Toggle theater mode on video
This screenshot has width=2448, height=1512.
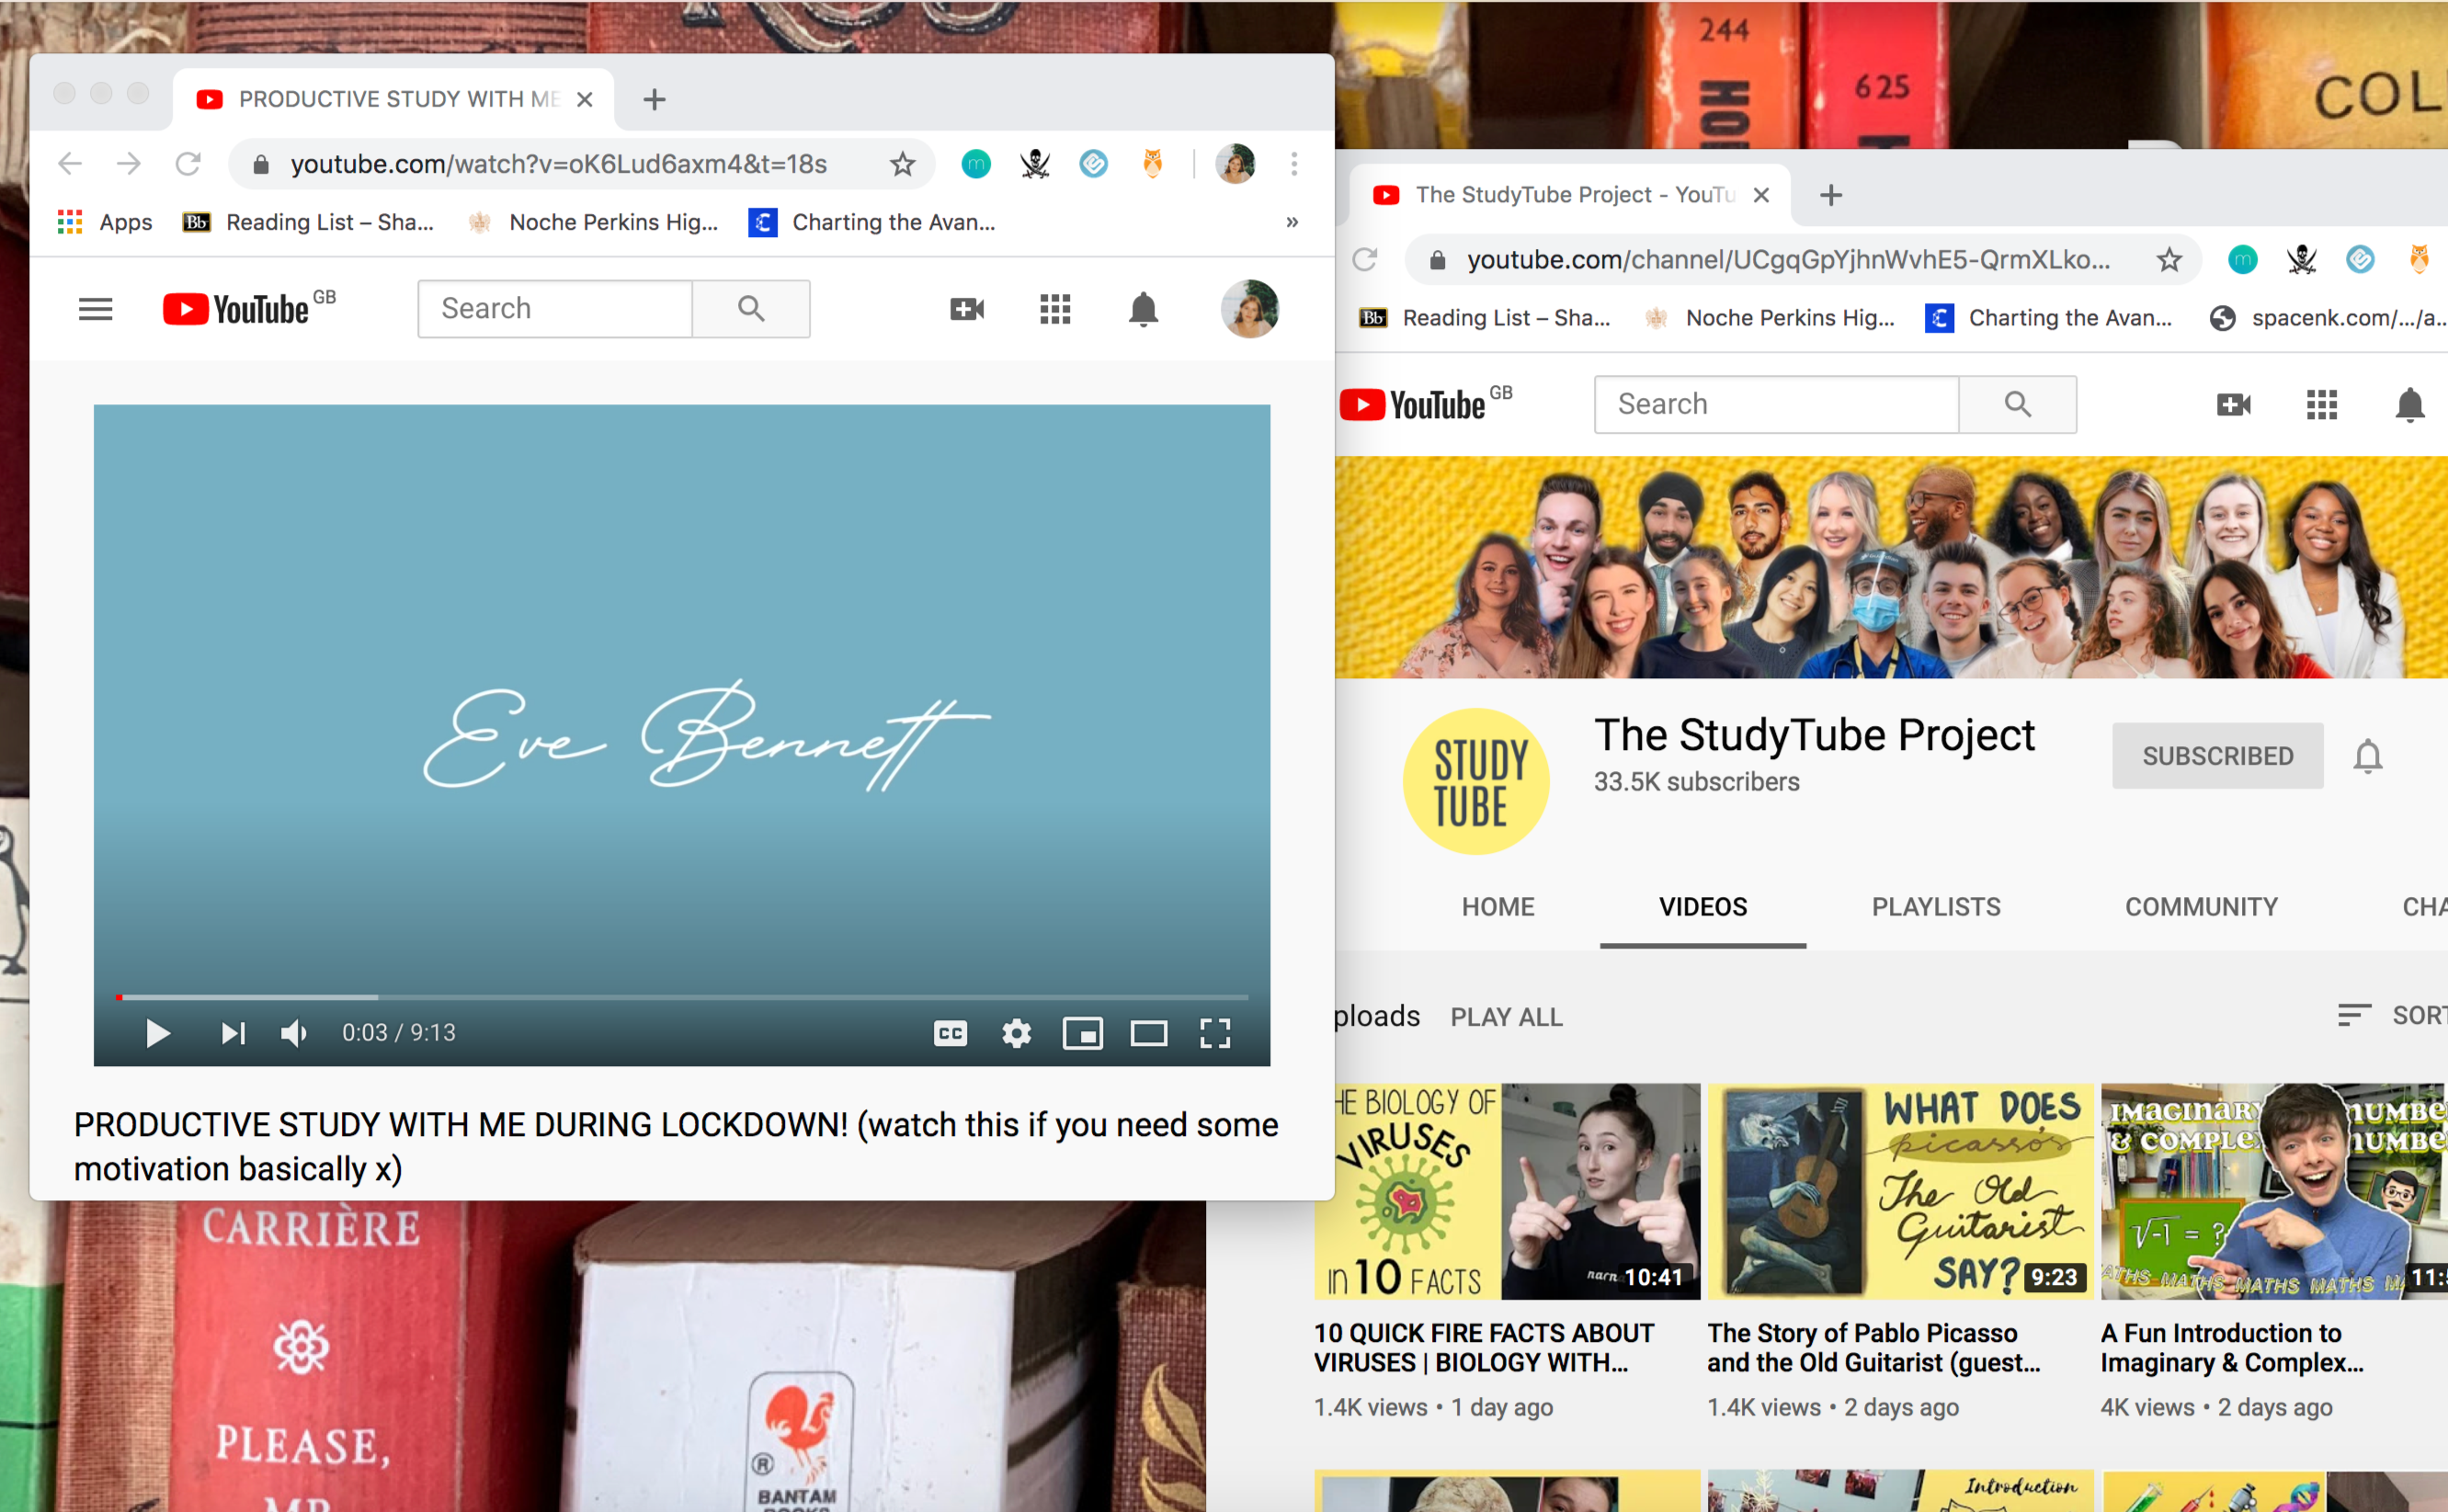(1149, 1033)
